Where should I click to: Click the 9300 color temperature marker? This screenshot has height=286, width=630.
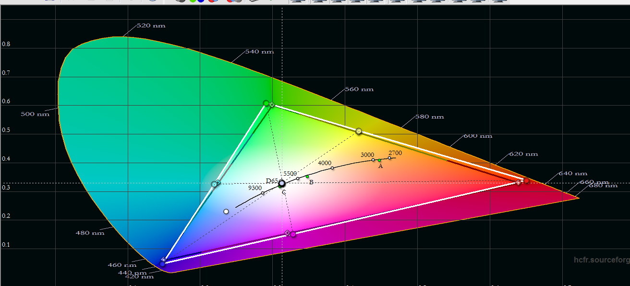tap(263, 193)
